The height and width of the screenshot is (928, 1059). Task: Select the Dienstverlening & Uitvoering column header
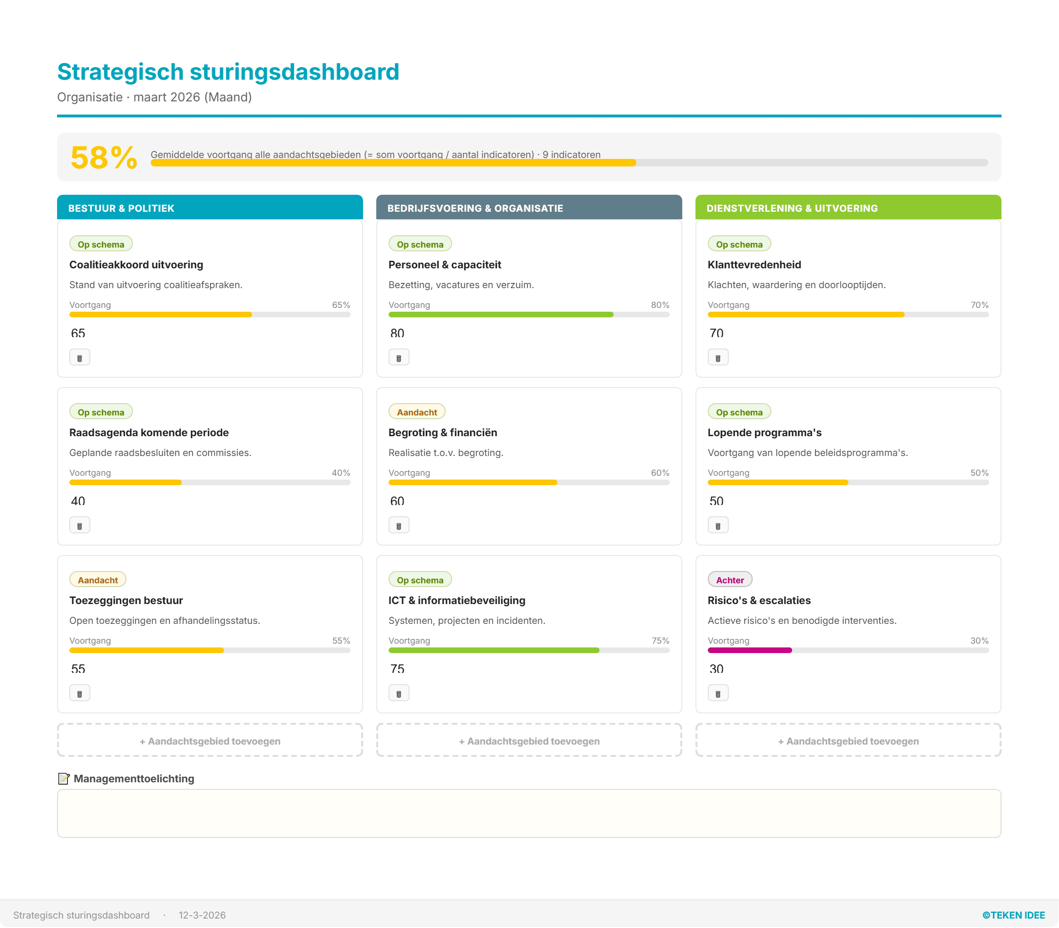click(848, 207)
